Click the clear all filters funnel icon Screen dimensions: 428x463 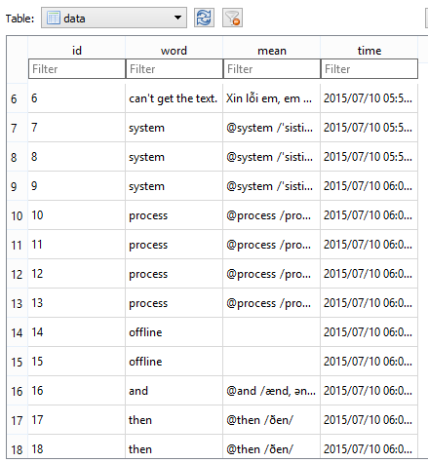click(232, 18)
